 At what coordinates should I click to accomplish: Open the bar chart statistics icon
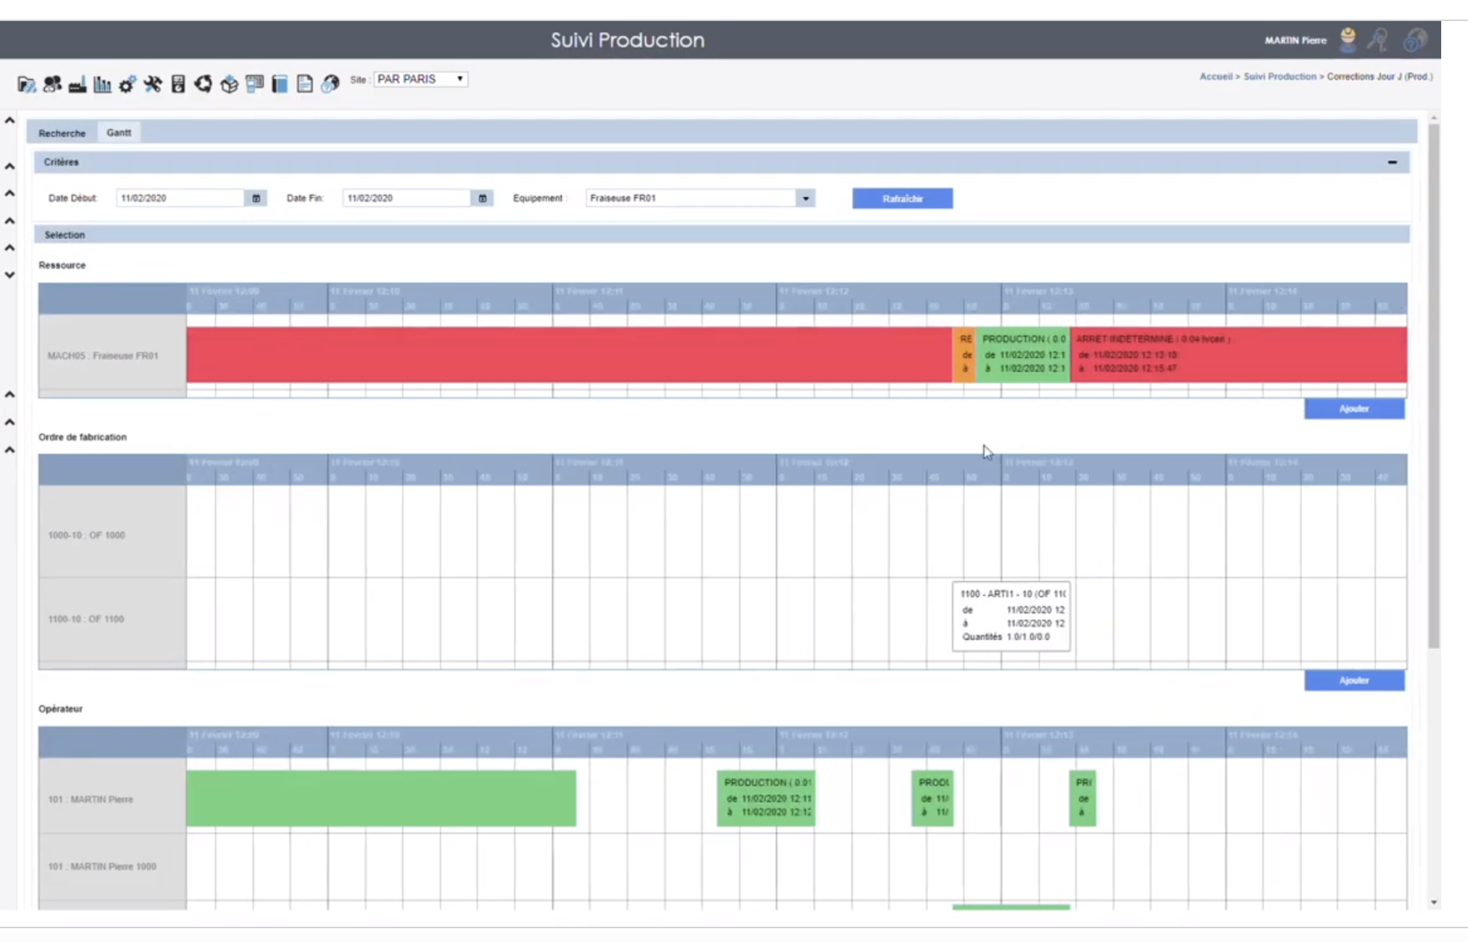click(102, 85)
